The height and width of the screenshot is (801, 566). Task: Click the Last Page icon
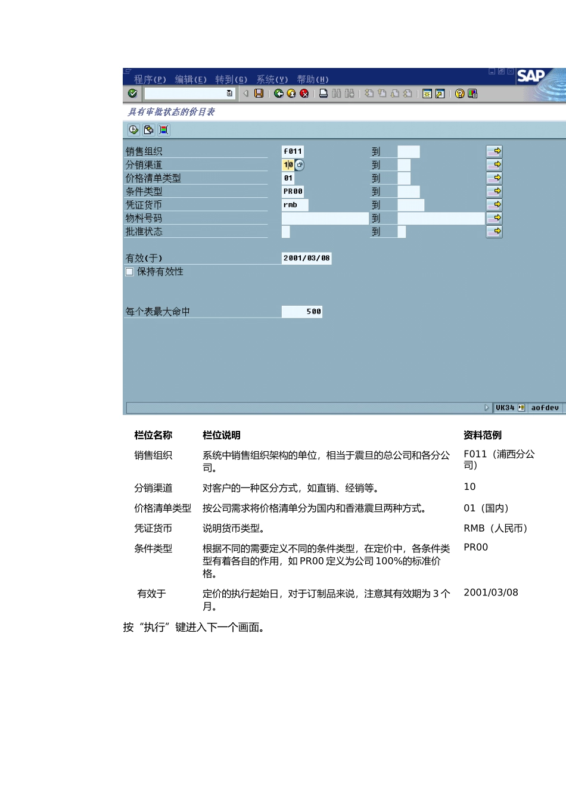[408, 94]
